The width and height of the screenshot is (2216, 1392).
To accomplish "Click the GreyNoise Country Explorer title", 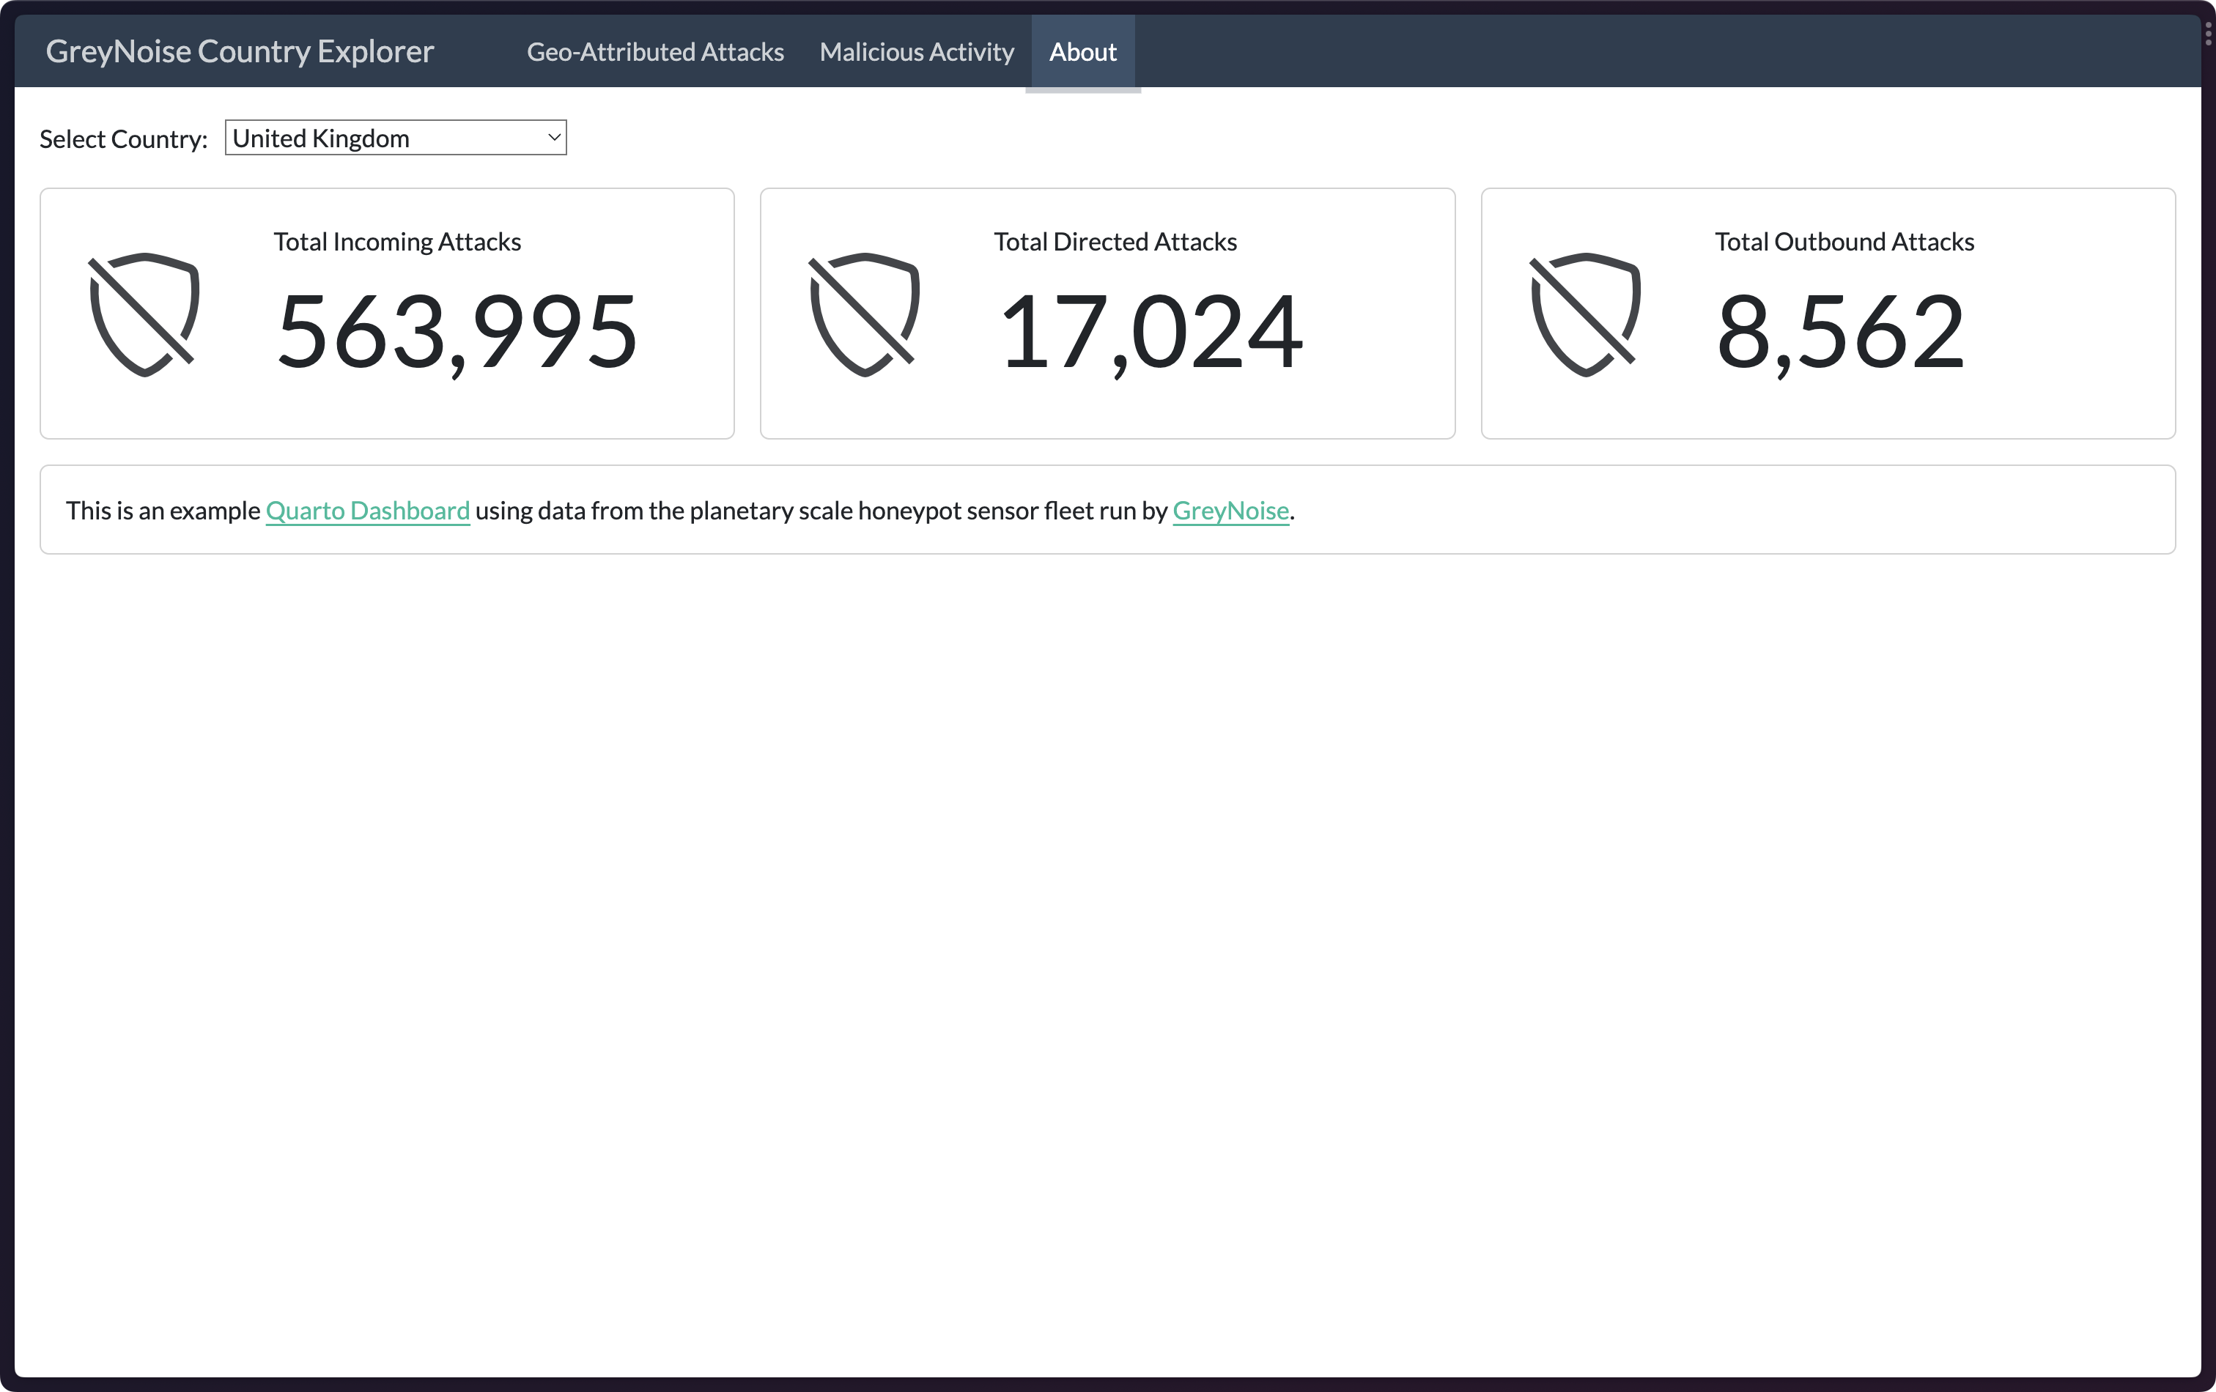I will point(240,51).
